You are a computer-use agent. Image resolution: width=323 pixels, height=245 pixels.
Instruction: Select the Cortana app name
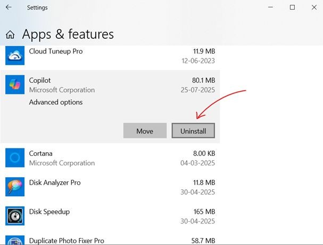pos(41,154)
